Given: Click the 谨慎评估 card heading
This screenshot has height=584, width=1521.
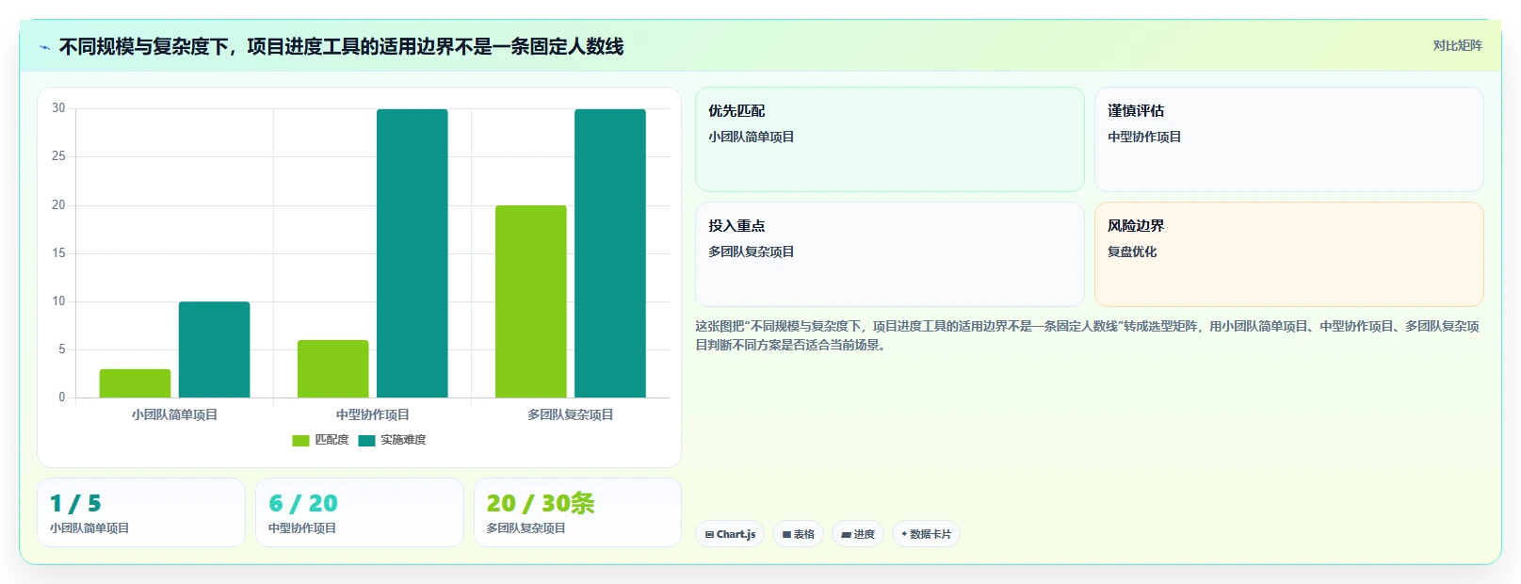Looking at the screenshot, I should tap(1136, 111).
